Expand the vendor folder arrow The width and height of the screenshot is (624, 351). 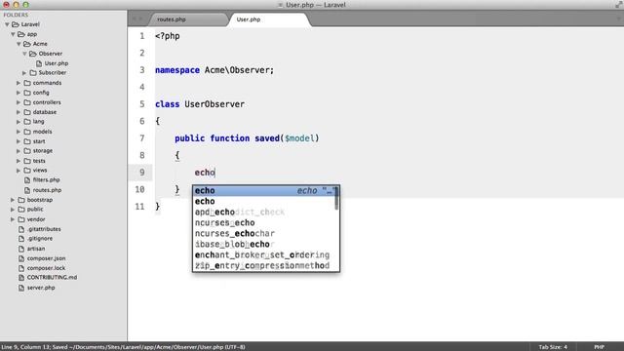(13, 219)
